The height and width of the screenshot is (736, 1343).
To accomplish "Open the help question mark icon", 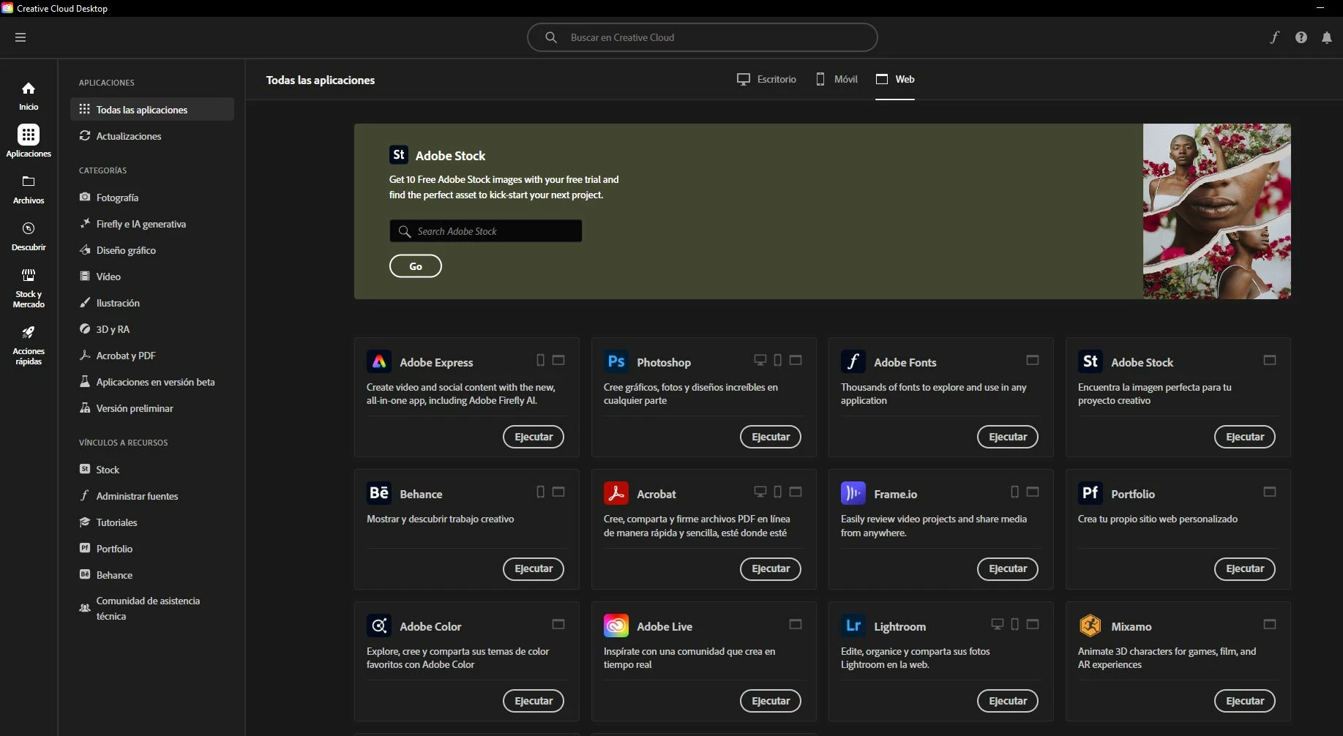I will (x=1301, y=37).
